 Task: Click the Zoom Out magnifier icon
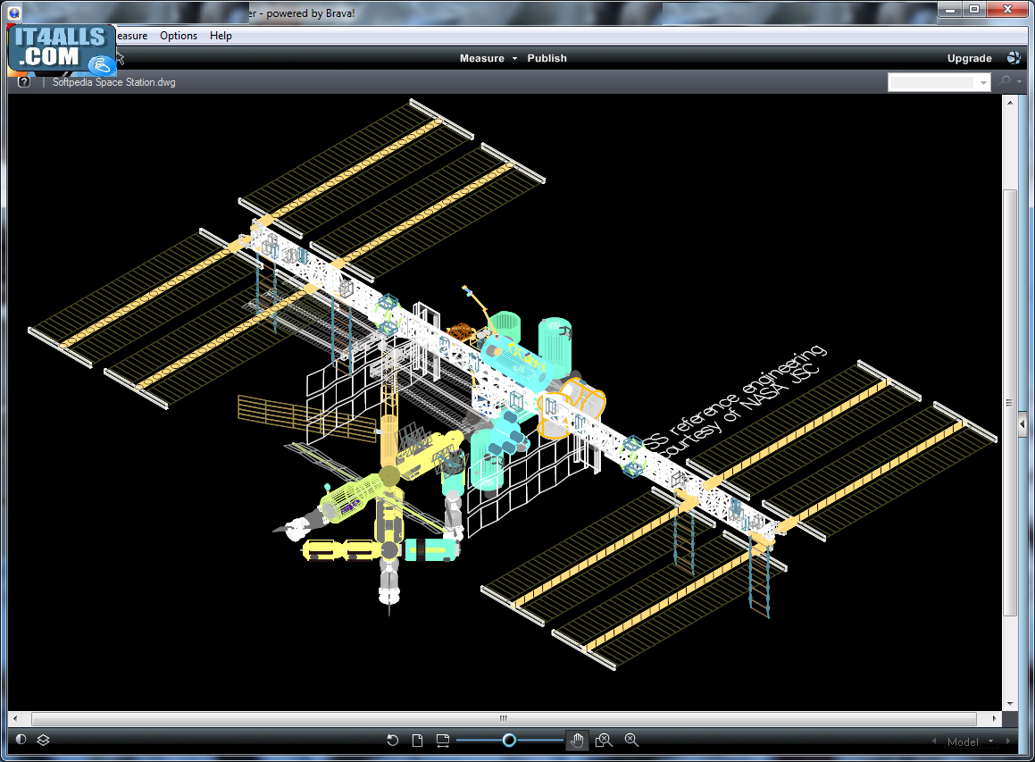[x=630, y=740]
